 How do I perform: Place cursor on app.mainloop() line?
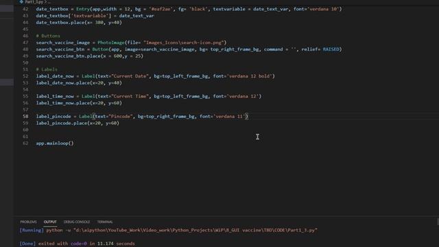(55, 143)
